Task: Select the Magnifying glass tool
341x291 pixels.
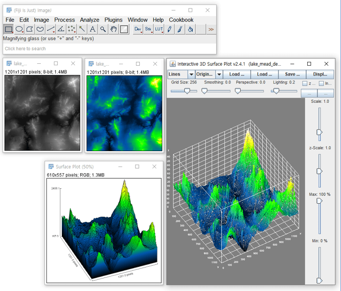Action: [x=103, y=29]
